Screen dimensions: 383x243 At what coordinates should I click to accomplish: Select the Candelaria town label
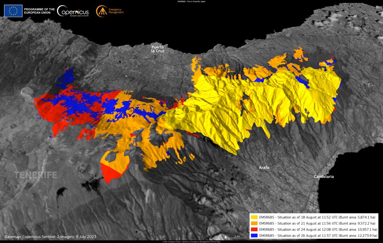324,177
